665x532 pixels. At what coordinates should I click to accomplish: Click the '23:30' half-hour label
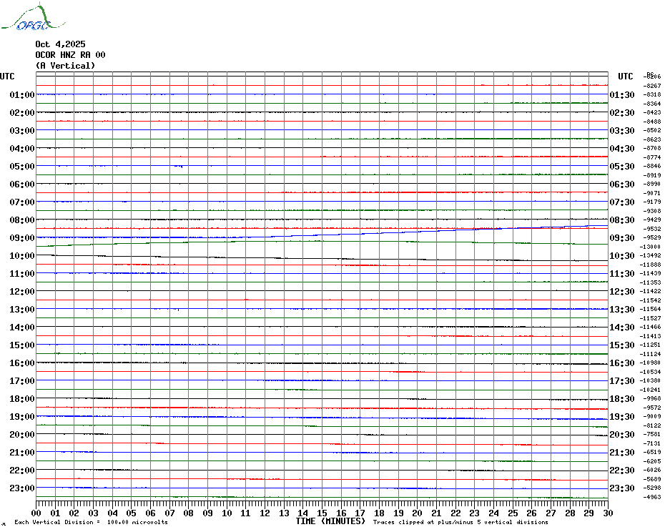click(x=622, y=488)
